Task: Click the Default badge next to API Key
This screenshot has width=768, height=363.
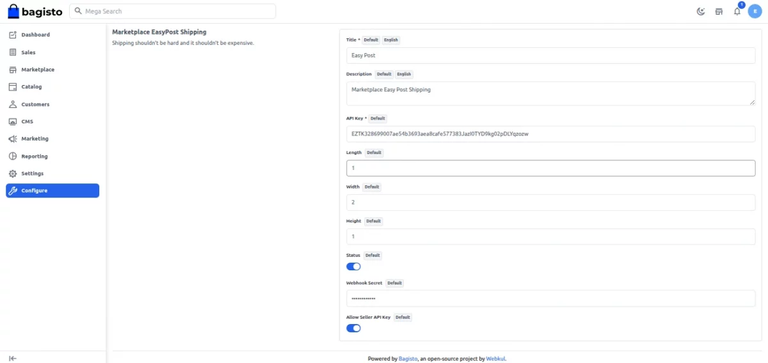Action: coord(378,118)
